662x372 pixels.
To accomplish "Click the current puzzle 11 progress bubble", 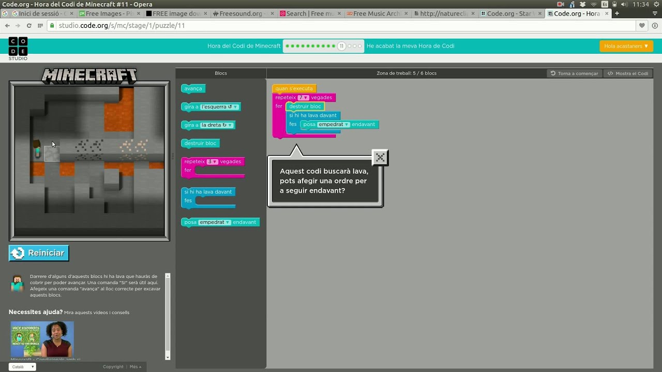I will pos(341,46).
